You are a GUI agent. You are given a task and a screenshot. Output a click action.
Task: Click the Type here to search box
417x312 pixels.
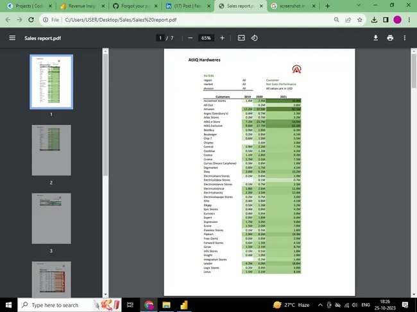[69, 305]
